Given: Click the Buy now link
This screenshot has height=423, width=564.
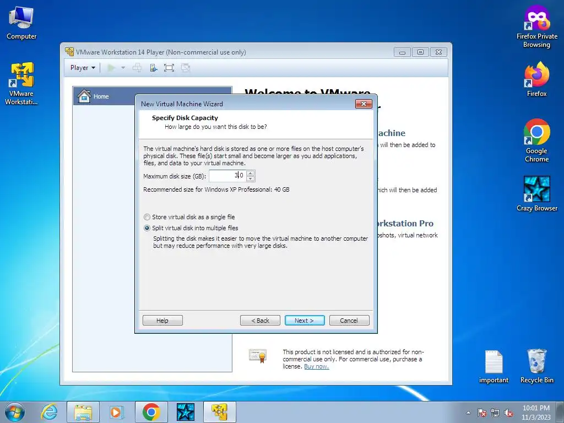Looking at the screenshot, I should [x=317, y=366].
